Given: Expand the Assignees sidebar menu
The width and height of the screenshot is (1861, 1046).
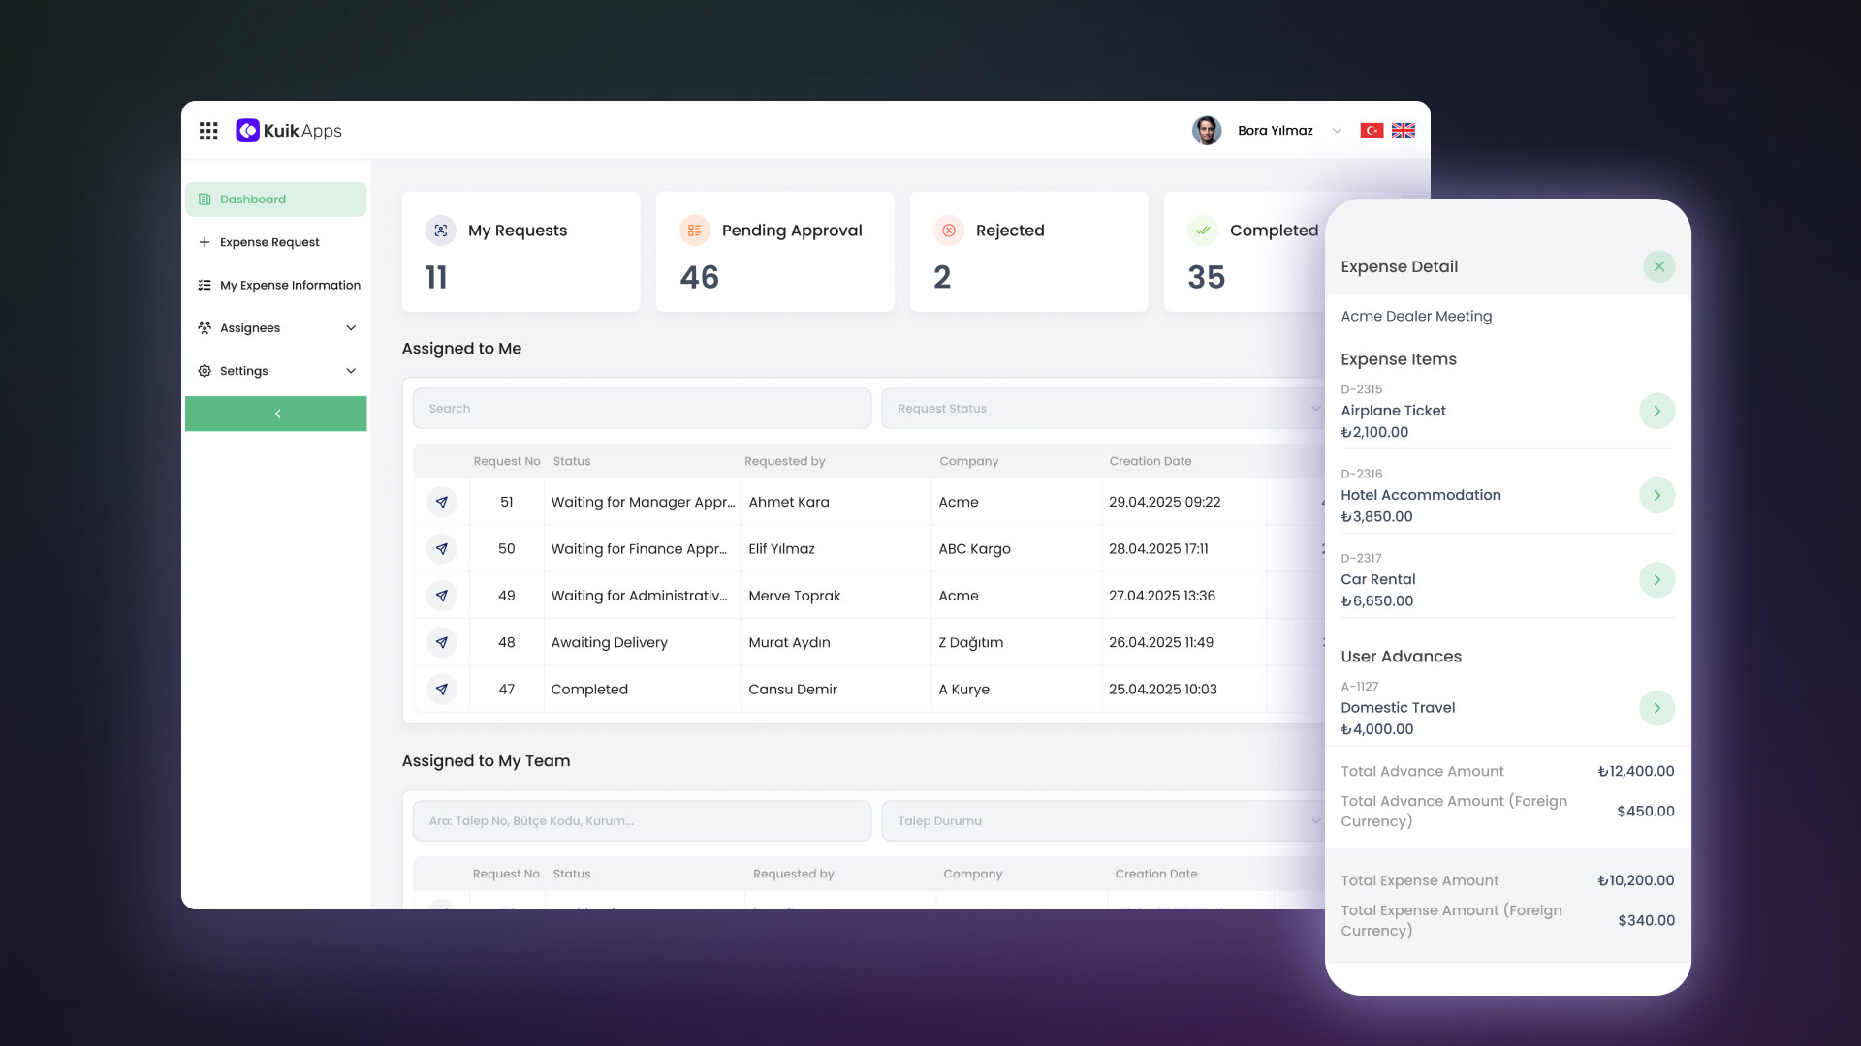Looking at the screenshot, I should pyautogui.click(x=275, y=328).
